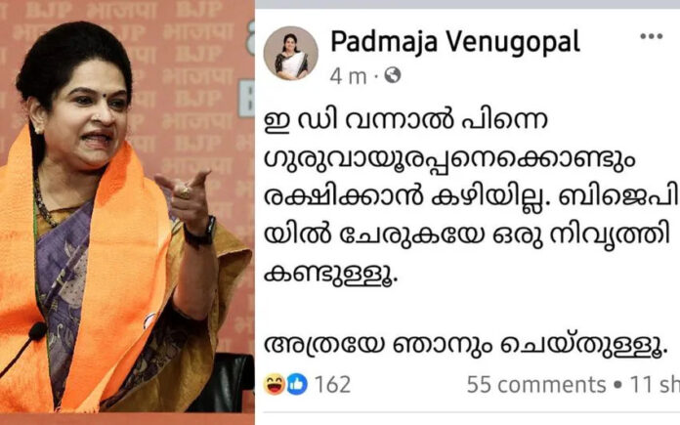Click the Haha laughing reaction emoji
This screenshot has height=425, width=680.
point(275,384)
